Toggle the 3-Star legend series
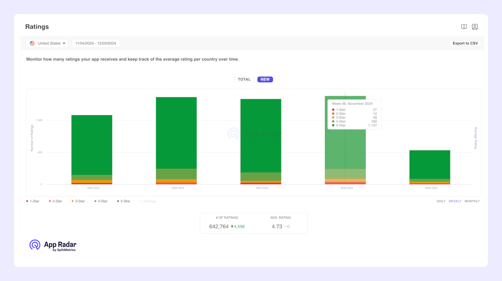Screen dimensions: 502x281 click(78, 201)
